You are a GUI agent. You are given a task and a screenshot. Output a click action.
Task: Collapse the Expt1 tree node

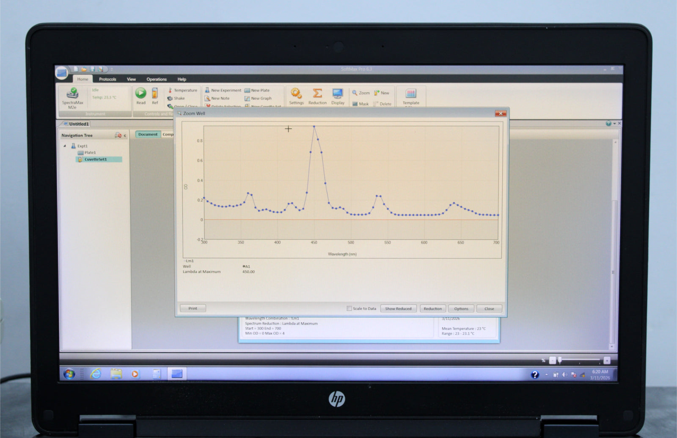click(65, 146)
